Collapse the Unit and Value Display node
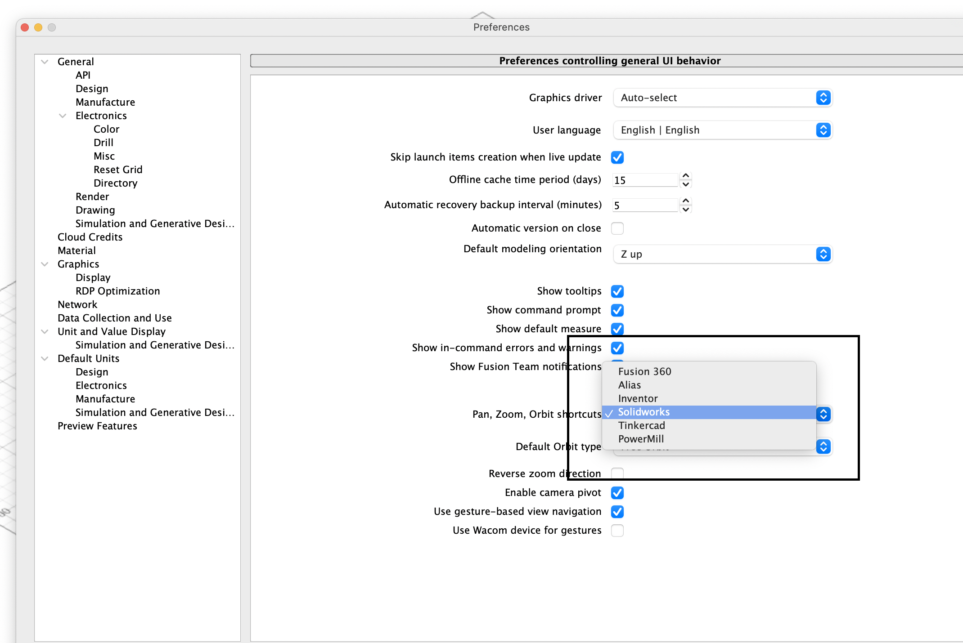 point(45,332)
